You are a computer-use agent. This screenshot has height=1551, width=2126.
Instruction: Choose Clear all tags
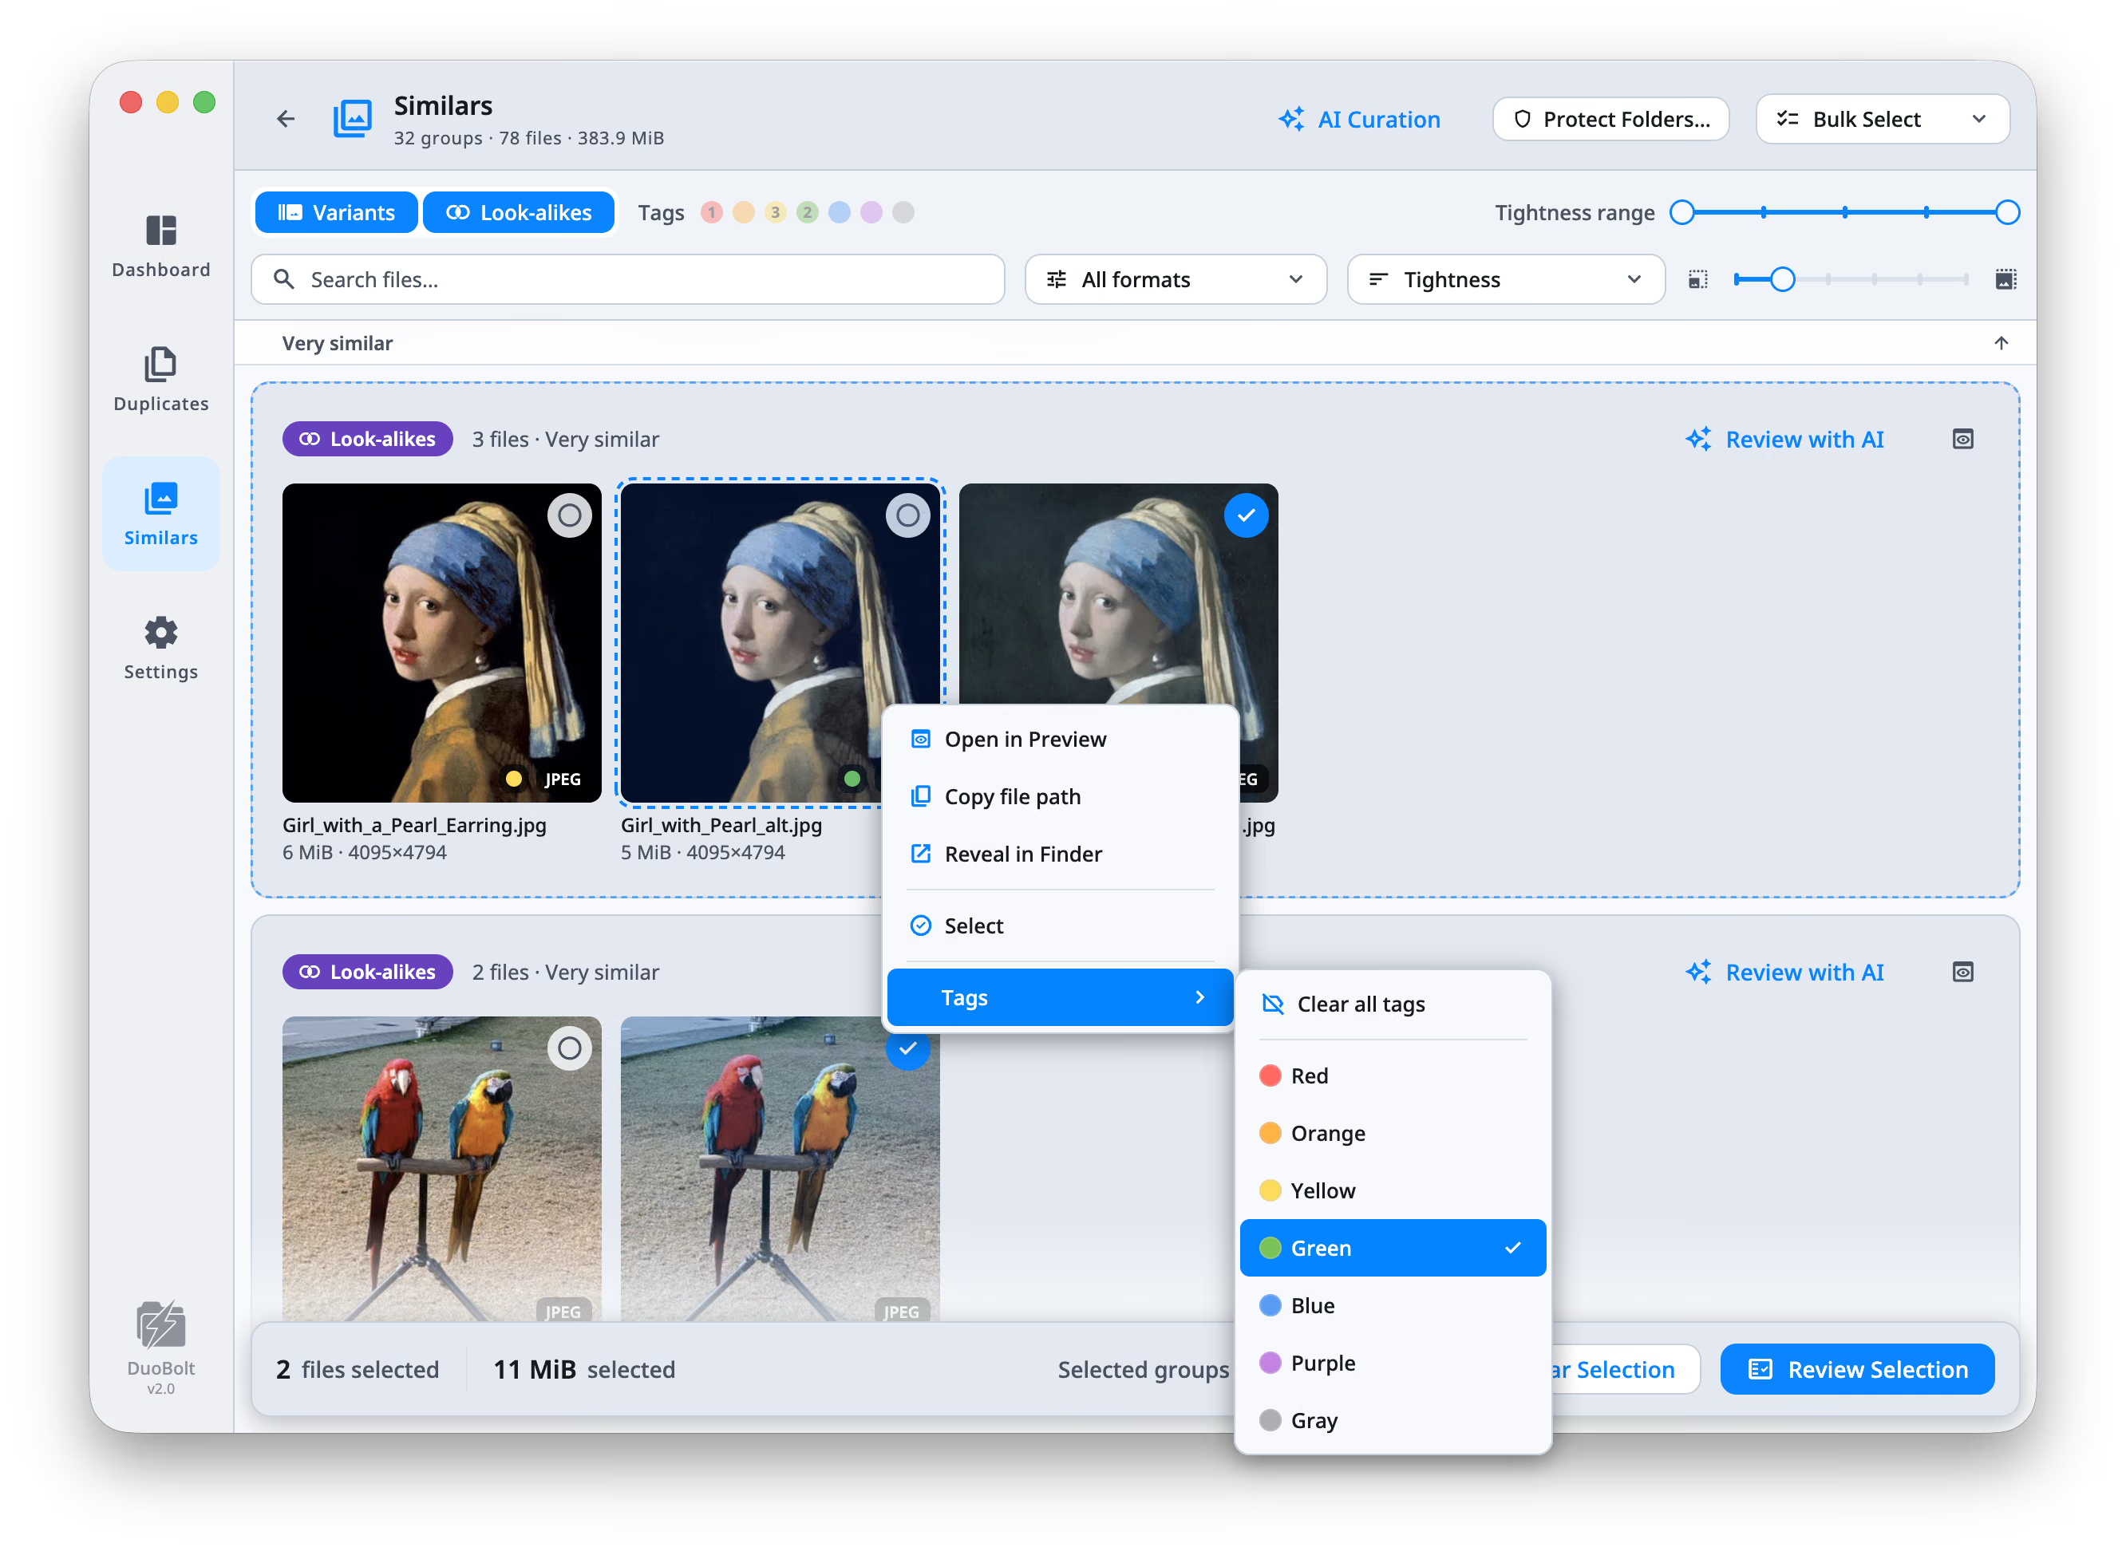coord(1393,1004)
